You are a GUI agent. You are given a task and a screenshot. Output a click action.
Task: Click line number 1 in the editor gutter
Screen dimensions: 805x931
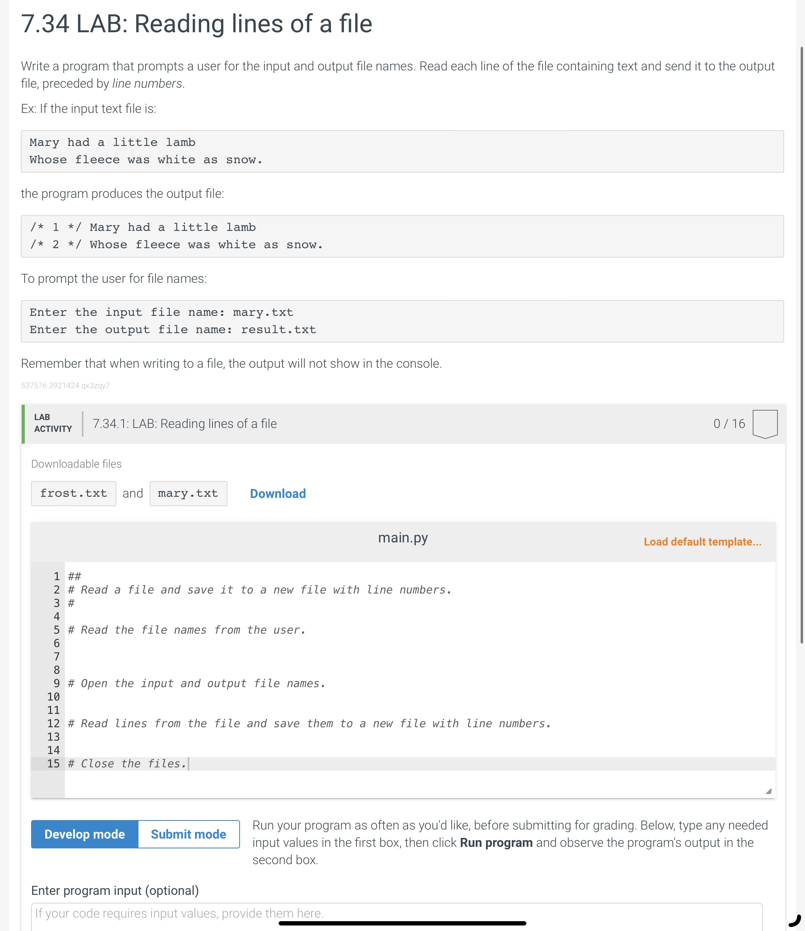pos(56,576)
